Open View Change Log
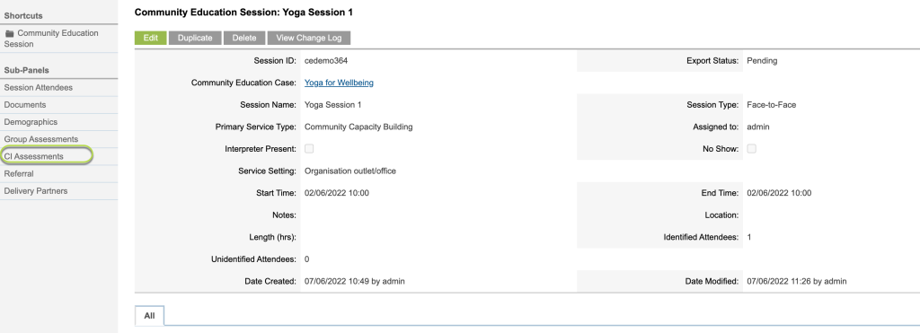This screenshot has width=920, height=333. click(309, 38)
